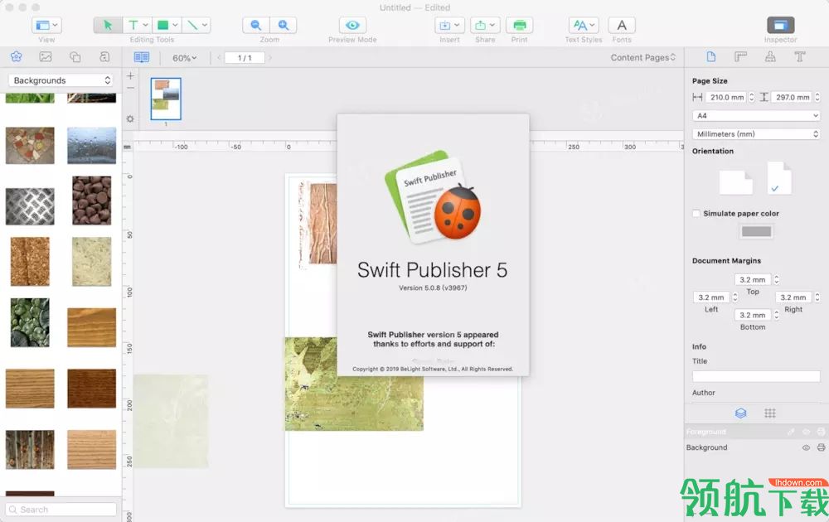
Task: Show the Layers list icon
Action: point(740,413)
